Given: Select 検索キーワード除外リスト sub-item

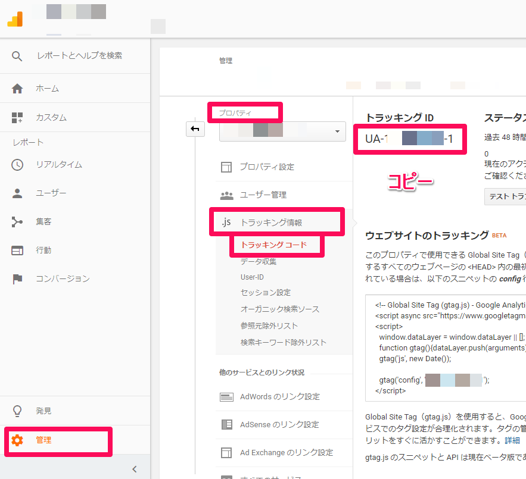Looking at the screenshot, I should [284, 343].
